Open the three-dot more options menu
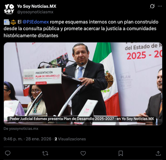The width and height of the screenshot is (166, 160). click(160, 6)
